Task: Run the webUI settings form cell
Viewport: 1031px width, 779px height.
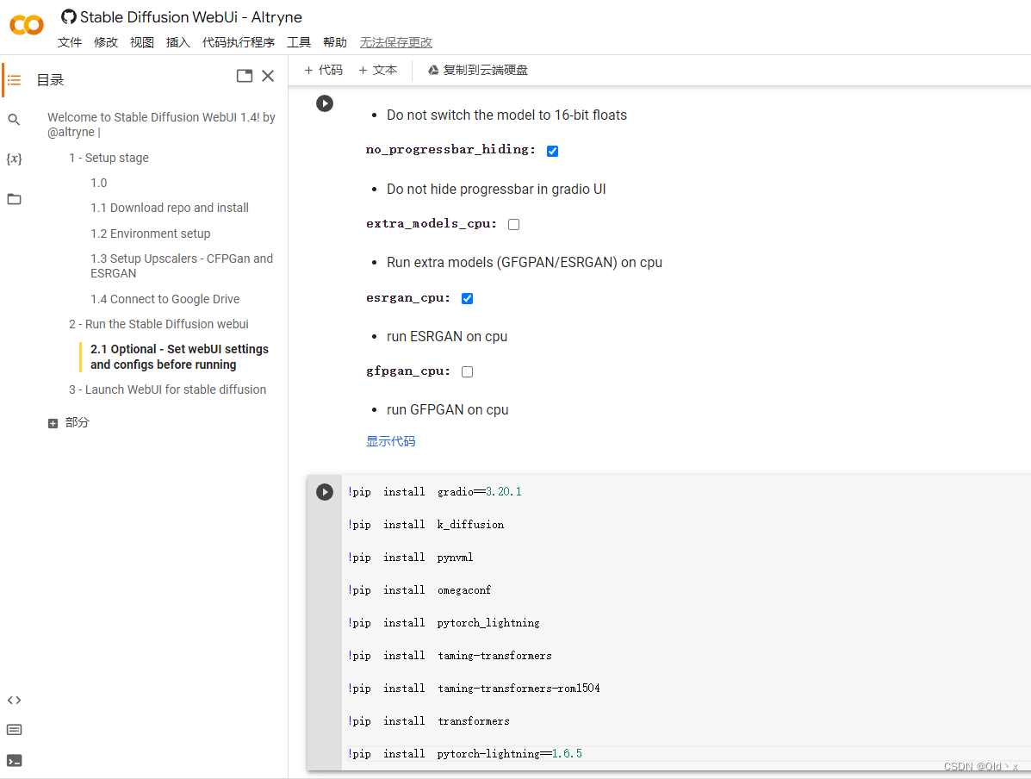Action: point(325,103)
